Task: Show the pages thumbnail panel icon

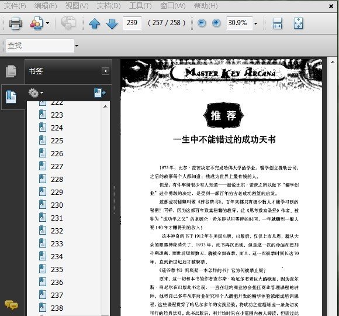Action: pyautogui.click(x=11, y=71)
